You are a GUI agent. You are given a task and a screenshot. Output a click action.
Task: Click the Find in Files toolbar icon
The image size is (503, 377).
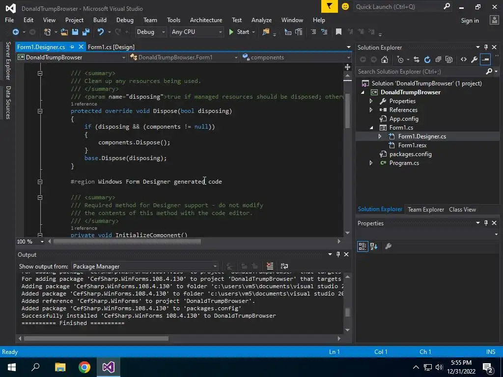tap(266, 32)
